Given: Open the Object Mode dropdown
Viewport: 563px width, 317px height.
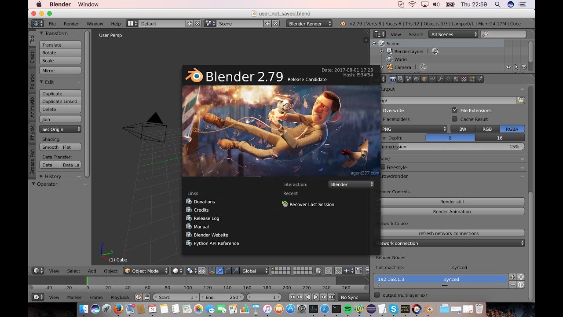Looking at the screenshot, I should (146, 271).
